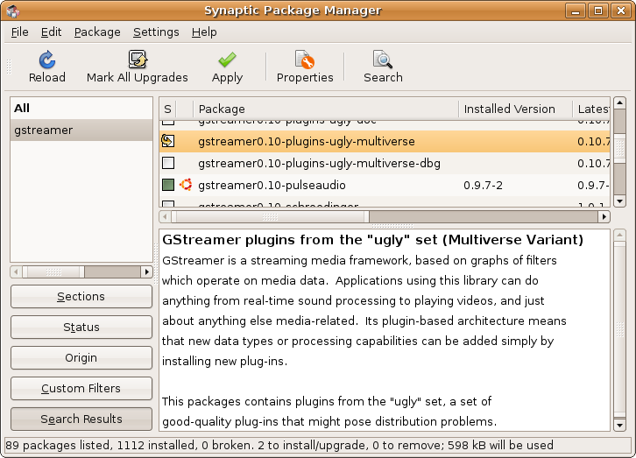Click the Synaptic window title icon

tap(12, 11)
